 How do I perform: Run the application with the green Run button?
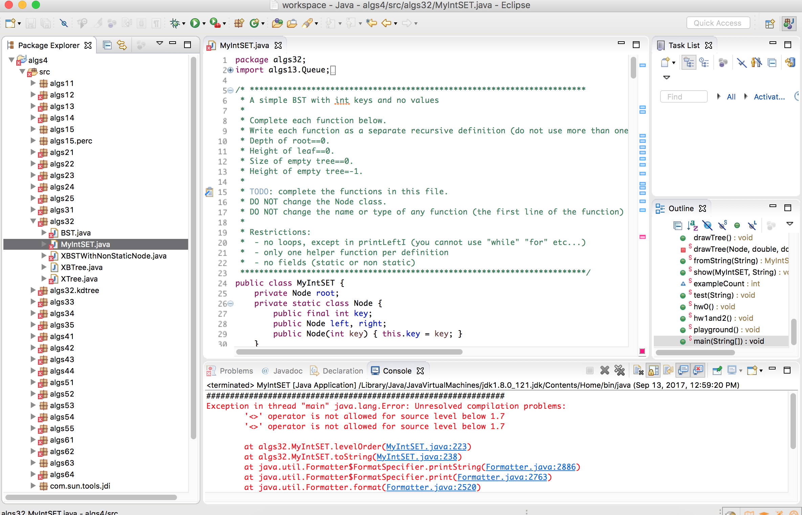tap(195, 23)
